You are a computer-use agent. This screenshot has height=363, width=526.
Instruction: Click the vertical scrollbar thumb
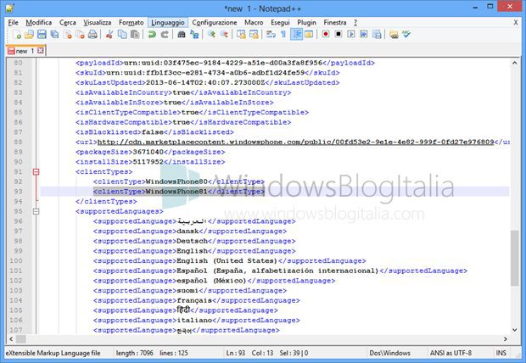pos(515,259)
